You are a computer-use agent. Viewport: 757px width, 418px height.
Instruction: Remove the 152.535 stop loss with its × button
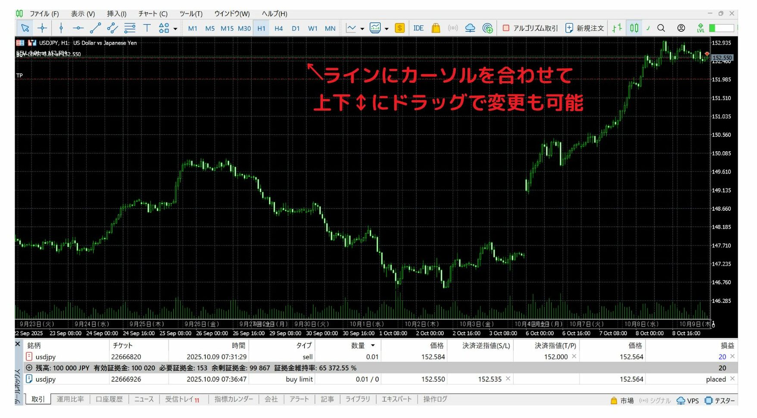508,379
